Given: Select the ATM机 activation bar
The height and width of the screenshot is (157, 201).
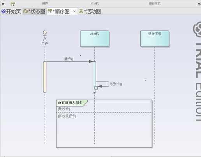Looking at the screenshot, I should [x=94, y=77].
